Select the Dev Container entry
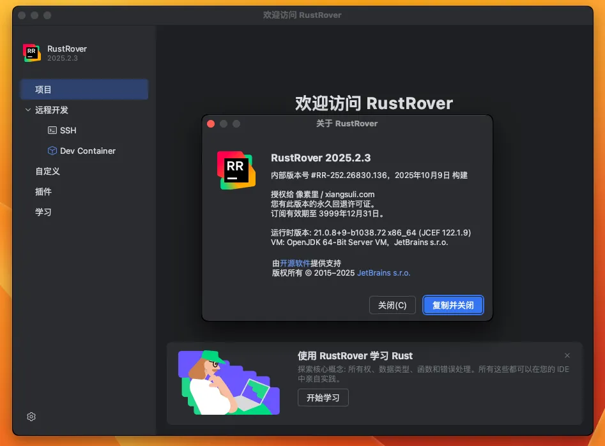Screen dimensions: 605x446 pos(88,151)
